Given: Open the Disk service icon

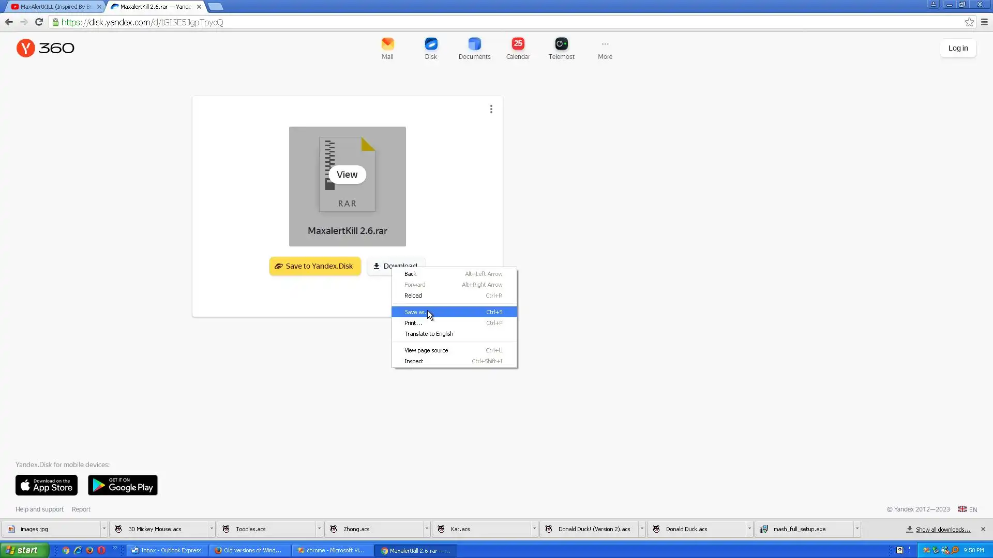Looking at the screenshot, I should click(431, 44).
